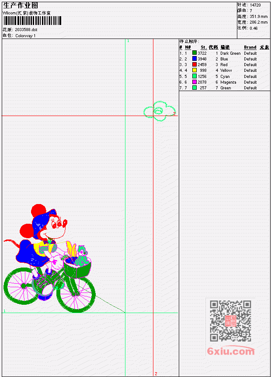
Task: Select the 描述 column header
Action: pyautogui.click(x=225, y=47)
